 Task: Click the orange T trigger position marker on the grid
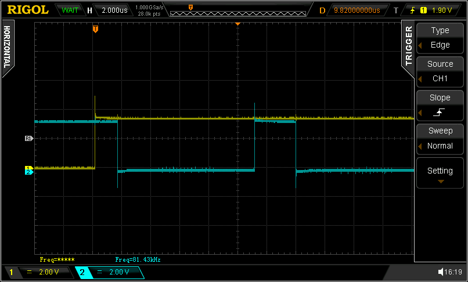(x=95, y=29)
